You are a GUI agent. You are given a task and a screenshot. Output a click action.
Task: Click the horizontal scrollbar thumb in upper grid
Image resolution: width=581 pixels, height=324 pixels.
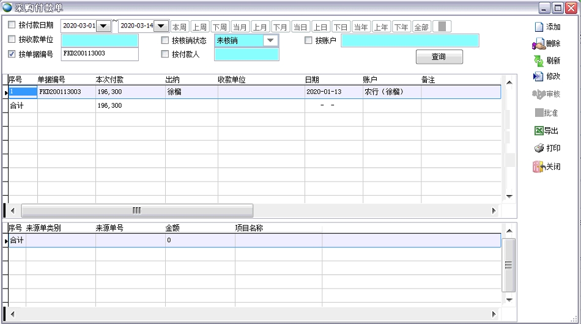(137, 210)
